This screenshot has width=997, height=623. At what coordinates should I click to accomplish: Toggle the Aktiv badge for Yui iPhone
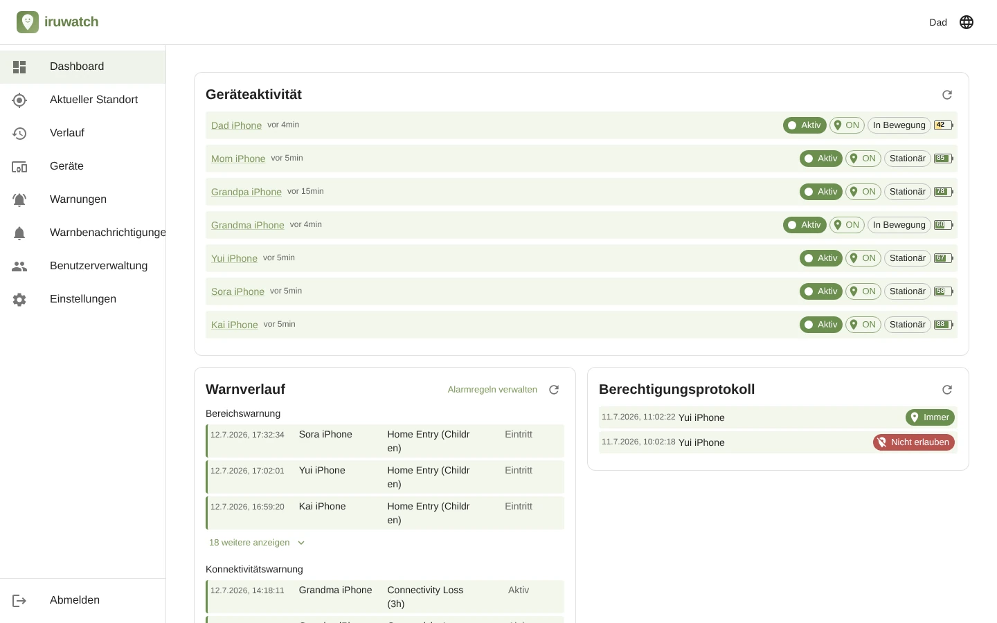click(821, 258)
